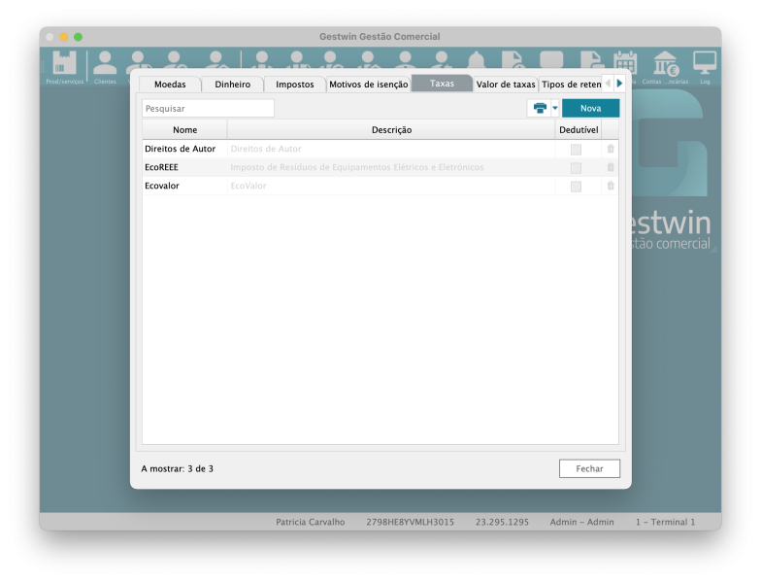Check the Dedutível box for Ecovalor
The width and height of the screenshot is (761, 583).
pos(576,187)
